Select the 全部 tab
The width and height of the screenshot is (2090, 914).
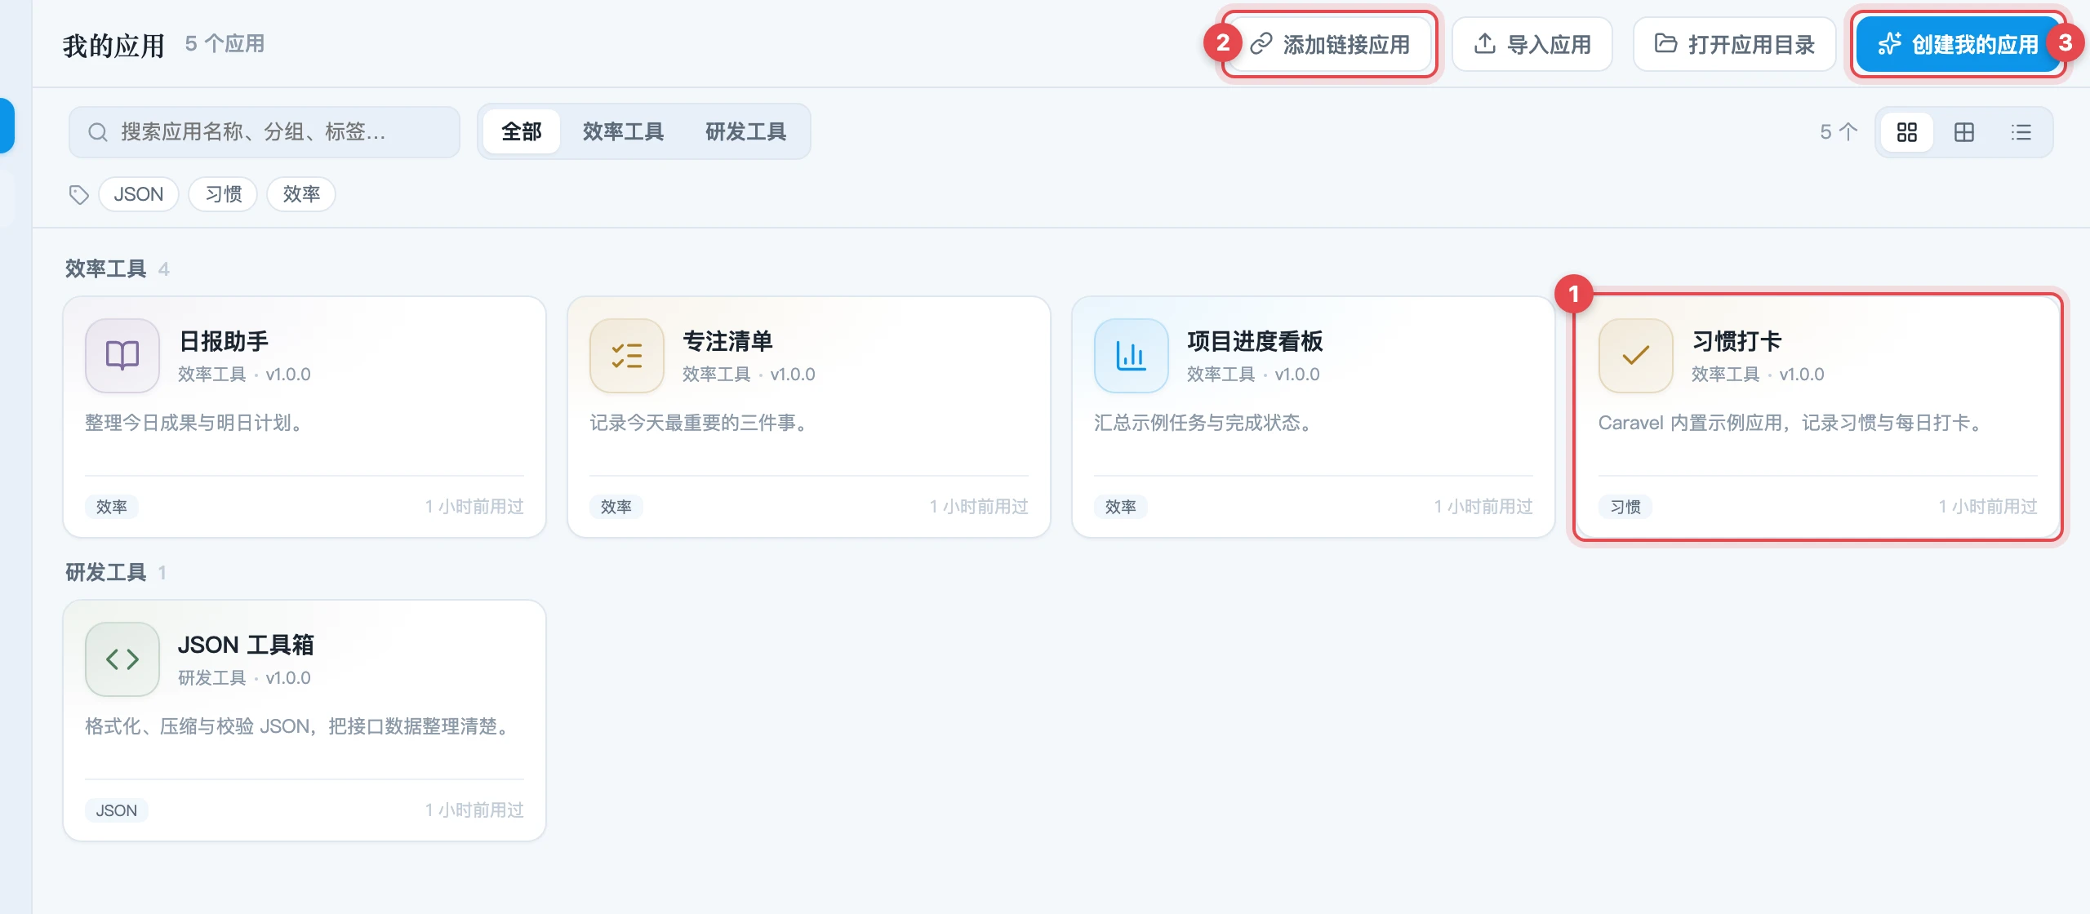[522, 131]
